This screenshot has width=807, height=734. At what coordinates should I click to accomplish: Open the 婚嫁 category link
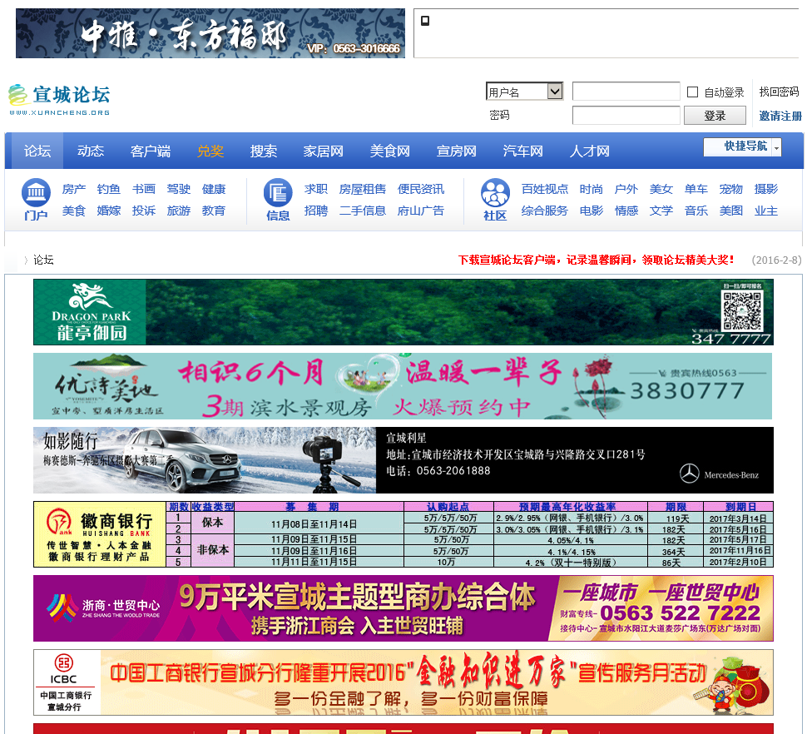click(109, 211)
